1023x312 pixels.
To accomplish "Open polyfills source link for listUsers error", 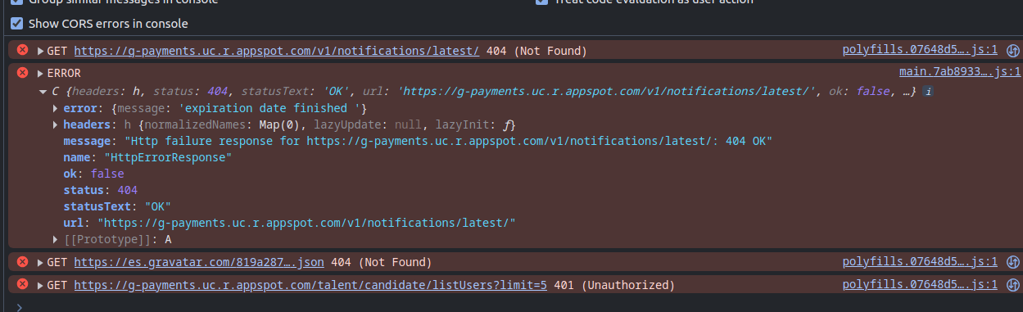I will coord(920,285).
